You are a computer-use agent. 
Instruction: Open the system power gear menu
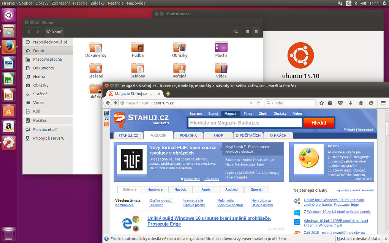pos(384,3)
